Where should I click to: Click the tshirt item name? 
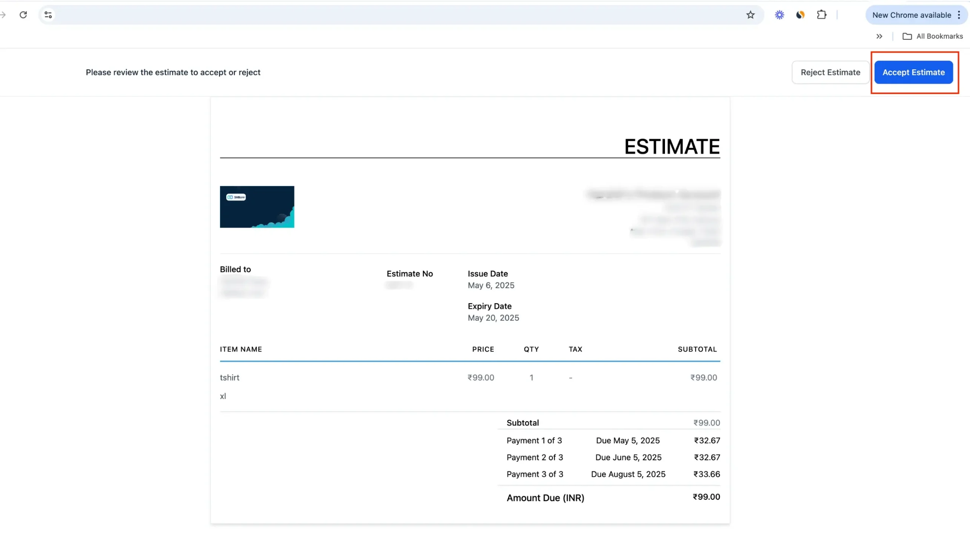230,378
